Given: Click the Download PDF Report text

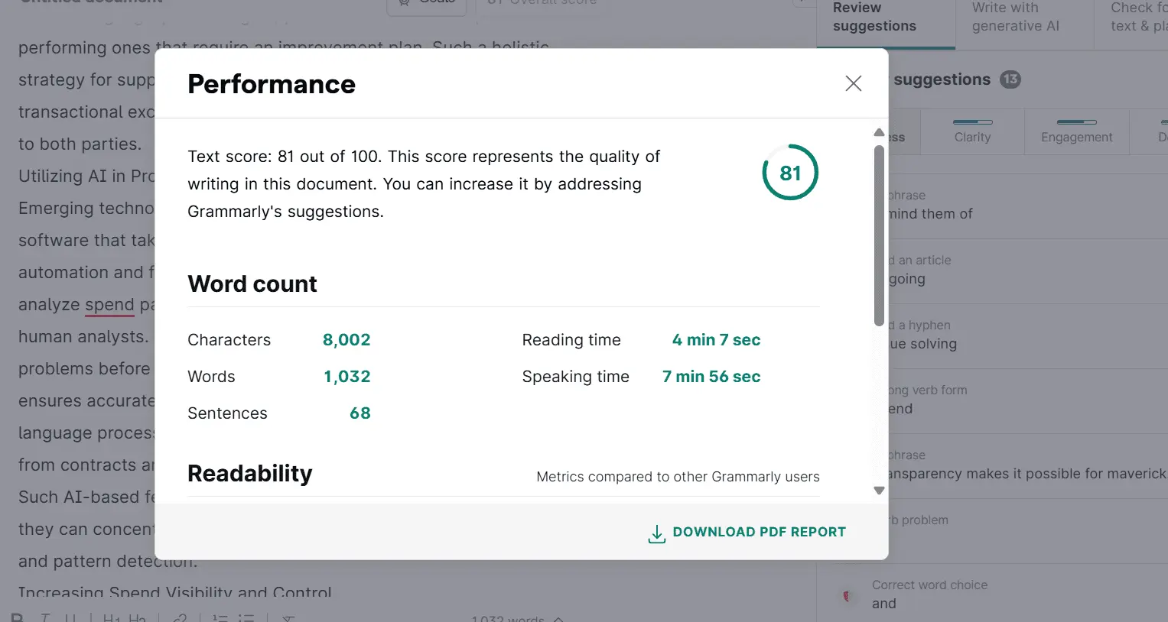Looking at the screenshot, I should click(759, 532).
